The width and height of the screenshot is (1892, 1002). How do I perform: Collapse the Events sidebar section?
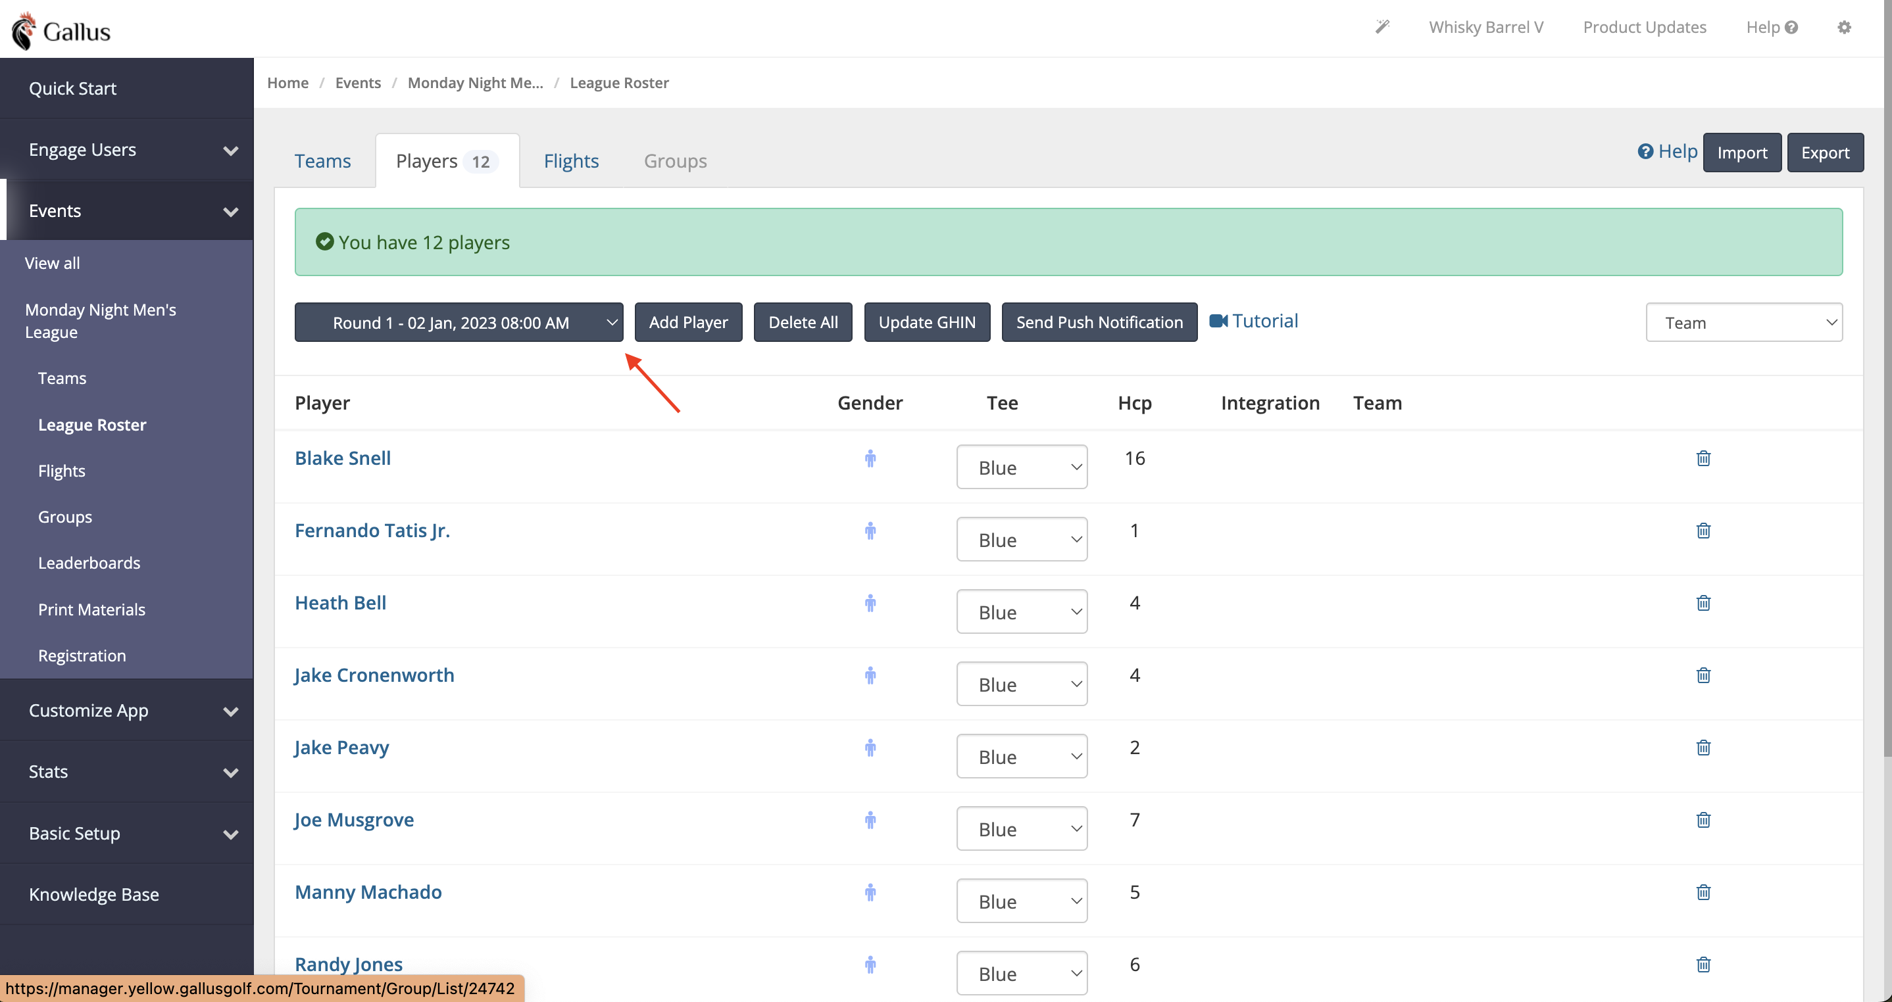[127, 210]
